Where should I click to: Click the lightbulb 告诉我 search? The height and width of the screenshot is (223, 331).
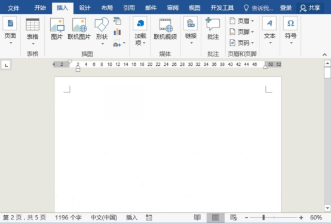tap(258, 8)
